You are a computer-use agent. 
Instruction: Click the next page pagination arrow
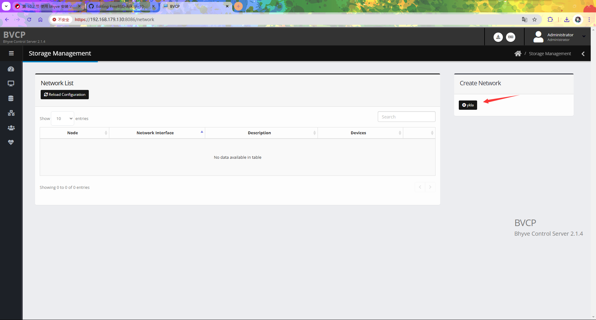pyautogui.click(x=430, y=187)
